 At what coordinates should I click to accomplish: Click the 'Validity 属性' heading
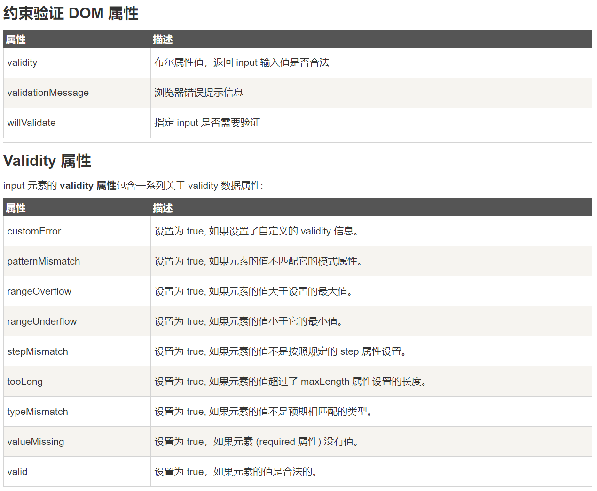[47, 161]
